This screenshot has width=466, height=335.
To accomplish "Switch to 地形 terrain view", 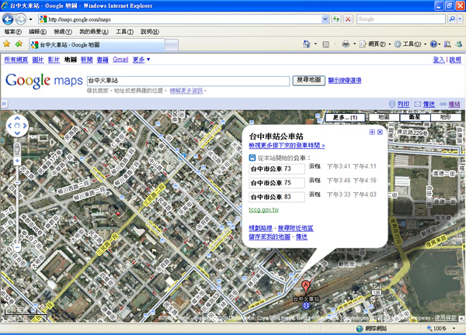I will pos(446,117).
